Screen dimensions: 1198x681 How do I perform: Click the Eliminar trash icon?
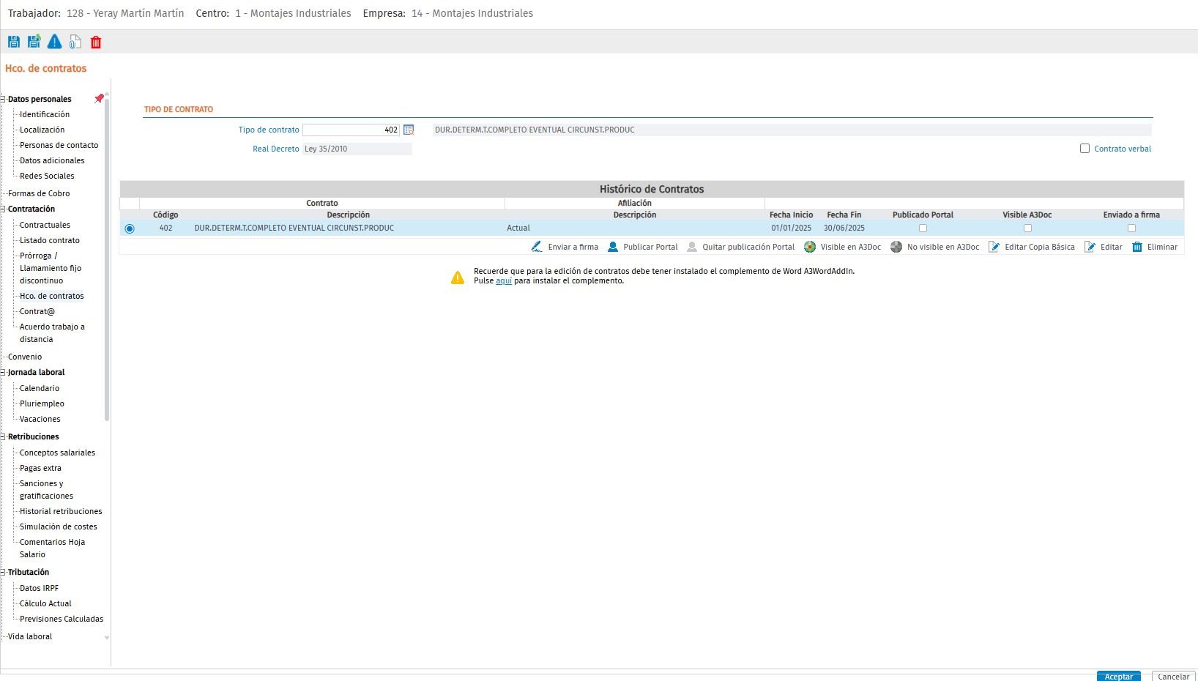point(1137,247)
